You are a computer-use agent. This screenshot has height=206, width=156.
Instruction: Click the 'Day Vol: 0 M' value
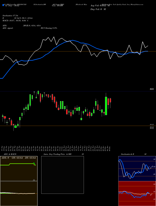[98, 9]
